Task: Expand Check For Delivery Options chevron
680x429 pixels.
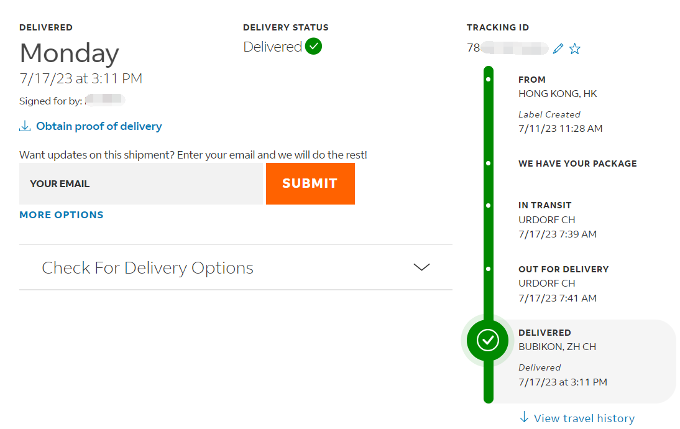Action: coord(421,267)
